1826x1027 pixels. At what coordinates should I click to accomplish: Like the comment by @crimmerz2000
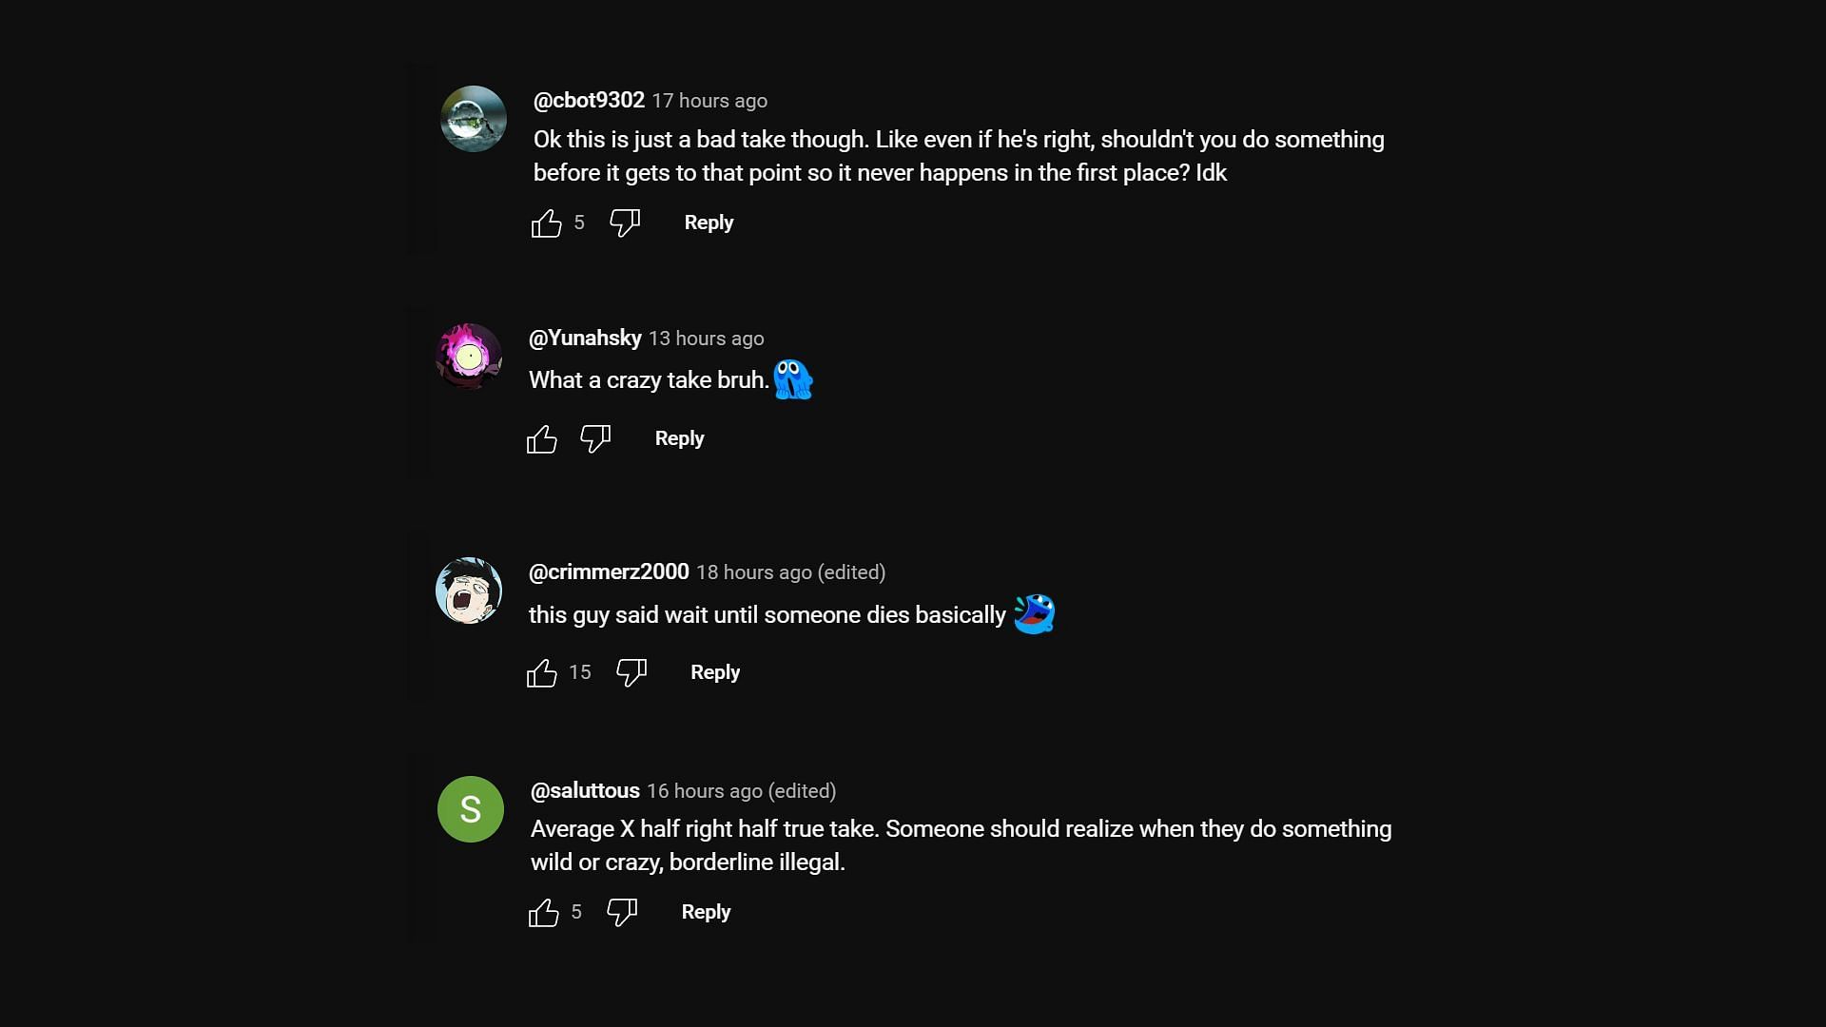pyautogui.click(x=542, y=673)
